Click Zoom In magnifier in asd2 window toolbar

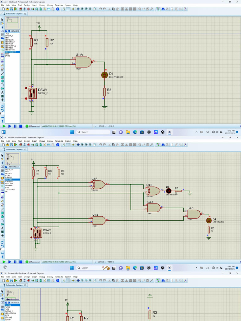point(82,9)
